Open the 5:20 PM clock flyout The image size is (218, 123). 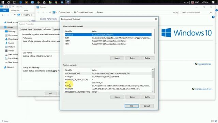[205, 2]
